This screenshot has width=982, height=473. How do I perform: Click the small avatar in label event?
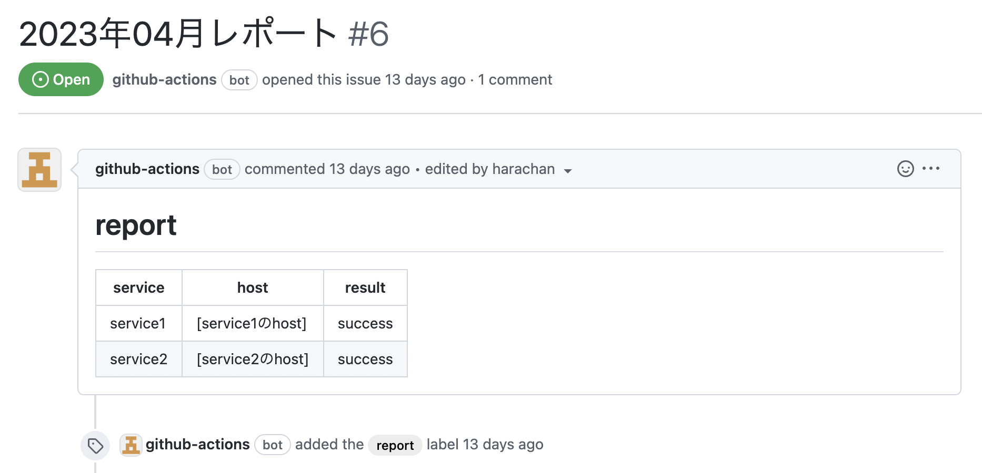[131, 445]
